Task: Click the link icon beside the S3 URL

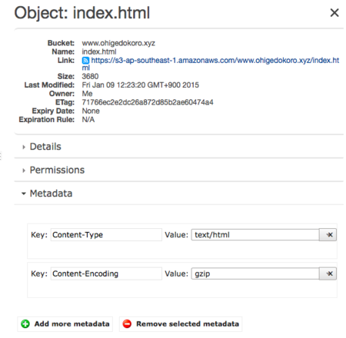Action: tap(85, 61)
